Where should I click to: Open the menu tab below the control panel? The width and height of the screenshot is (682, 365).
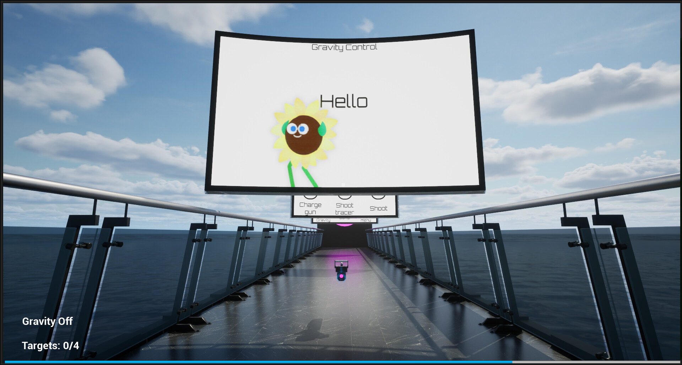[x=365, y=221]
